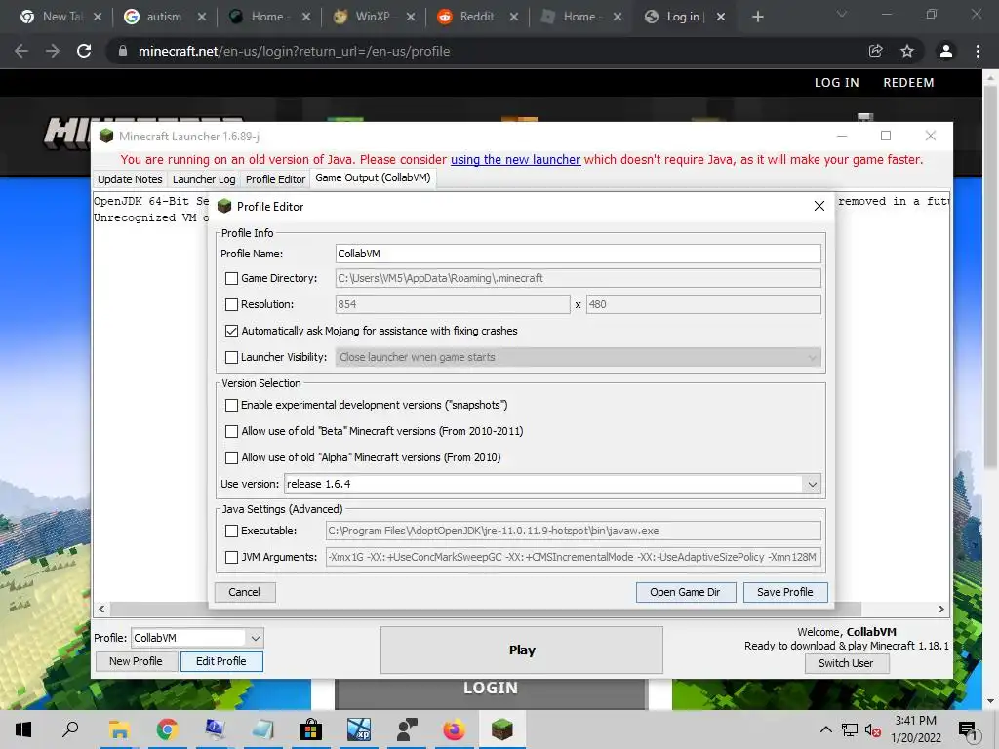Open the Launcher Visibility dropdown
Viewport: 999px width, 749px height.
pyautogui.click(x=579, y=357)
